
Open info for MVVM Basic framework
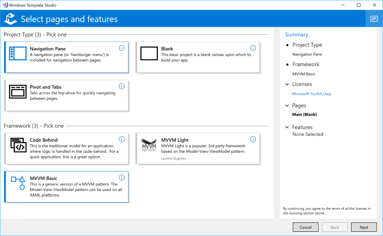[x=122, y=177]
